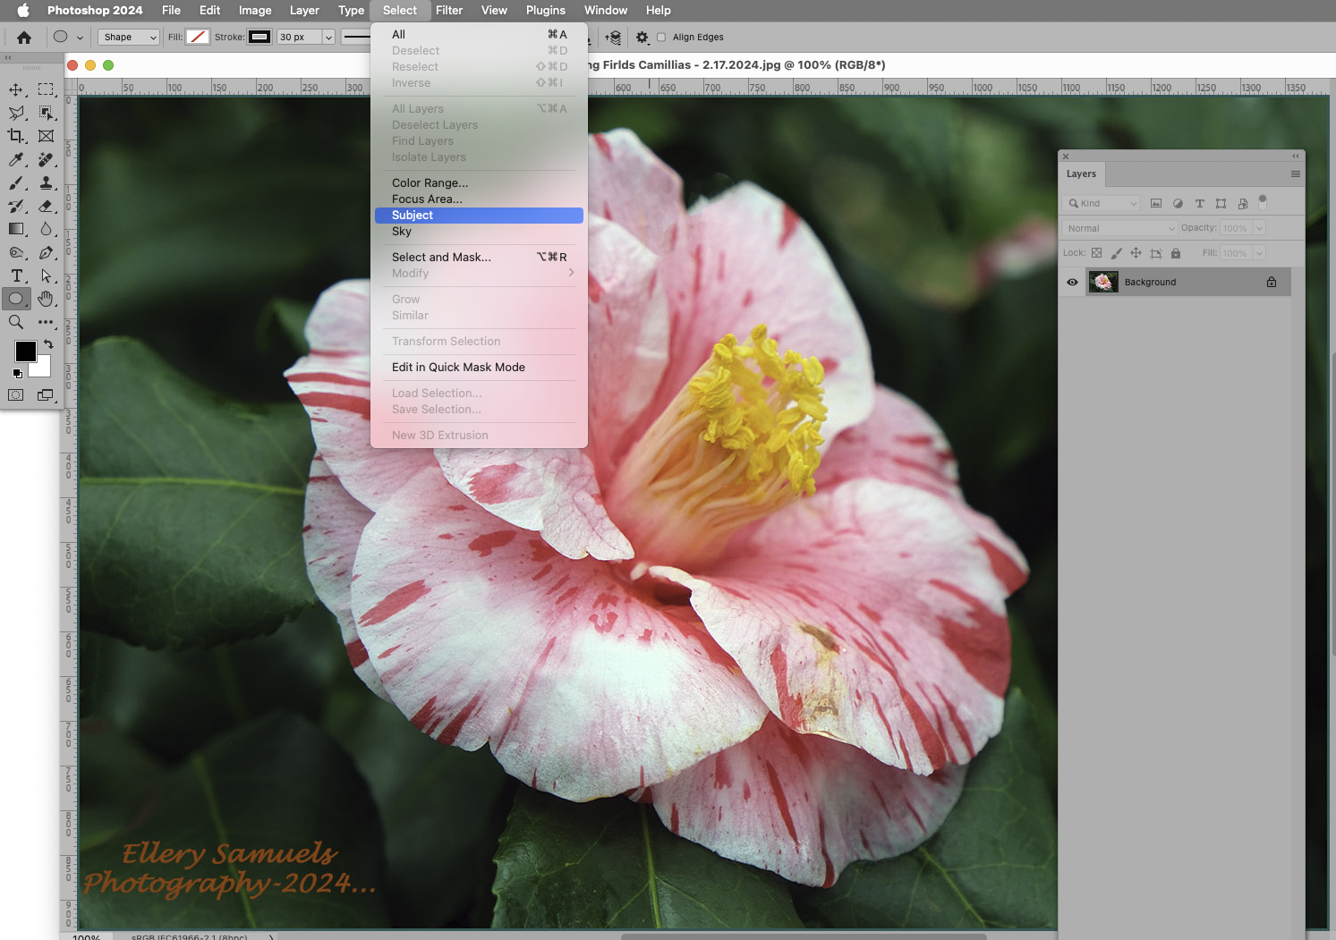Screen dimensions: 1336x940
Task: Enable the Align Edges checkbox
Action: 663,37
